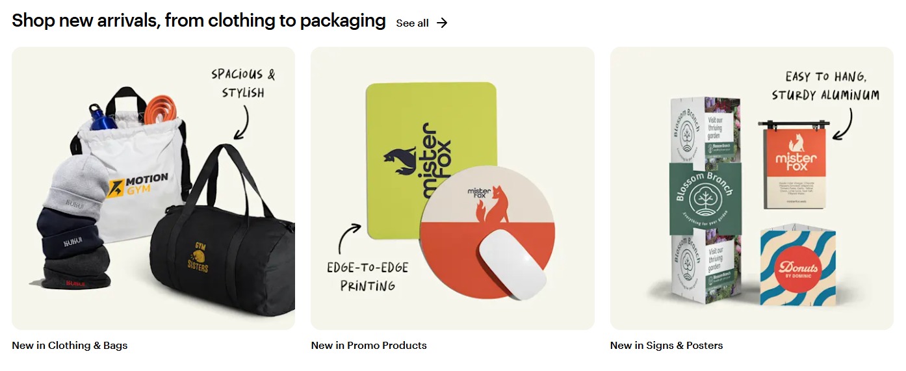Choose the Donuts by Dominic sign
This screenshot has height=371, width=906.
(797, 268)
